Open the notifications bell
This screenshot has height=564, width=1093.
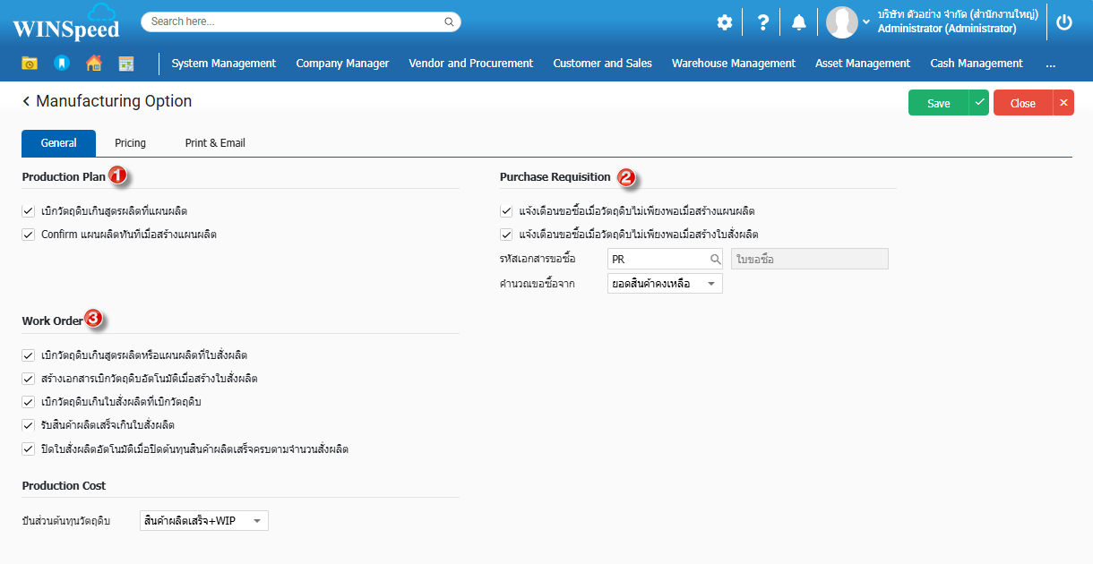point(798,23)
